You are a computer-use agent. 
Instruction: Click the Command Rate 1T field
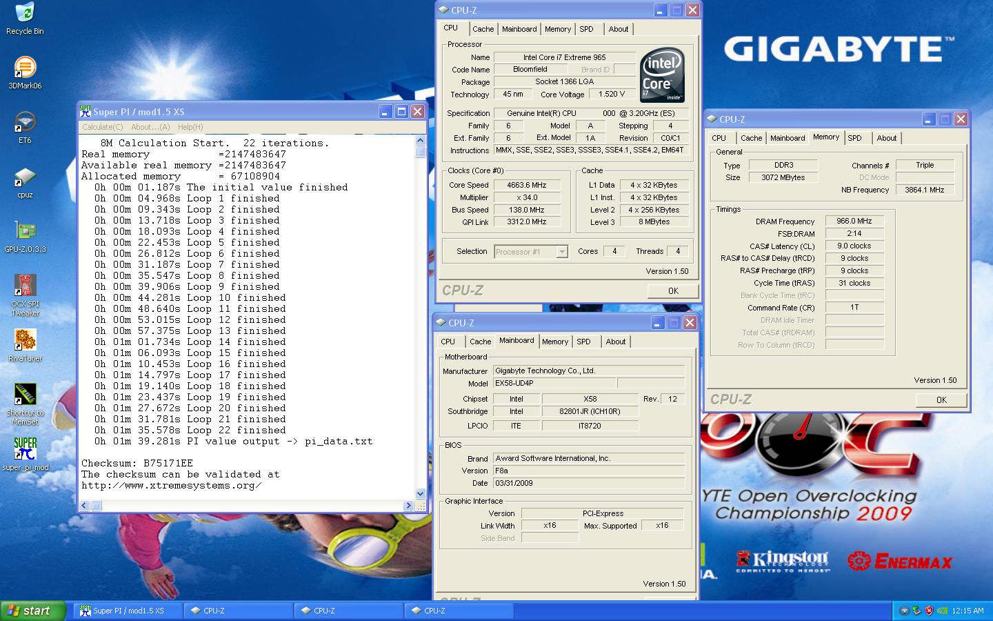pyautogui.click(x=854, y=308)
